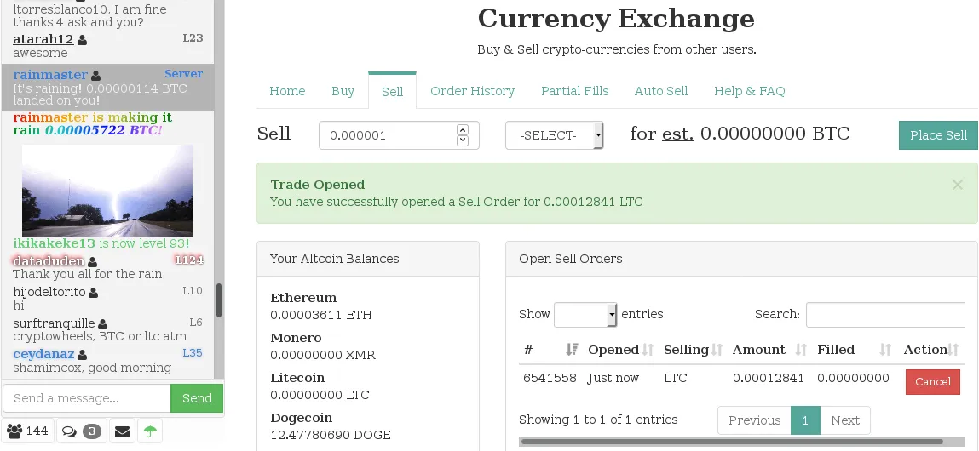Open atarah12's user profile name
This screenshot has width=979, height=451.
point(43,39)
